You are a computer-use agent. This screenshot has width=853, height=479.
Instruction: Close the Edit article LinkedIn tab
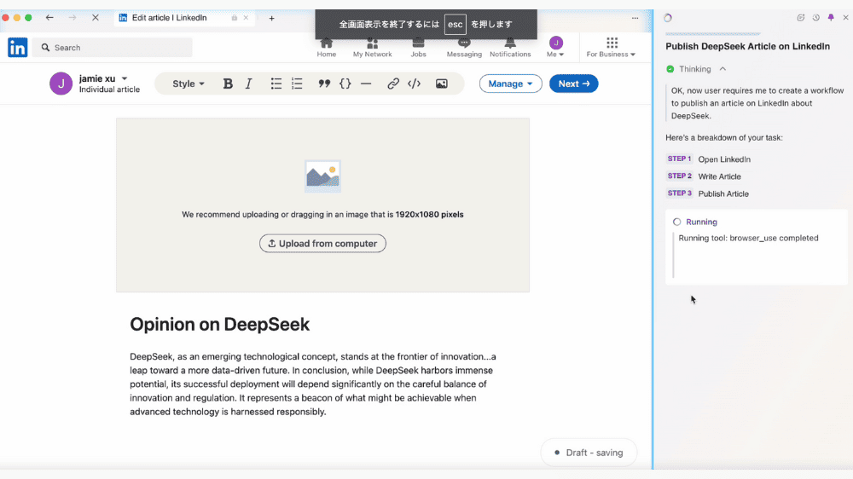click(246, 18)
